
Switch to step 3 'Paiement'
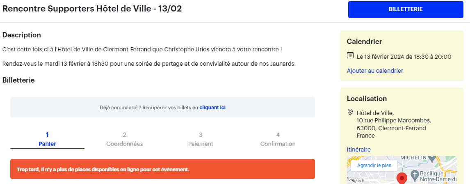(x=201, y=139)
